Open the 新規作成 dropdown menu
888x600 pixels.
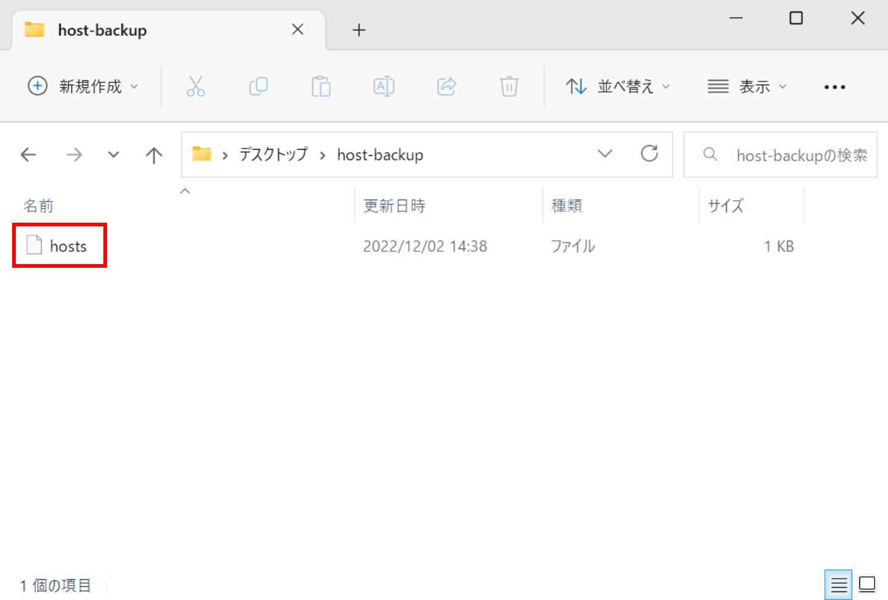click(83, 86)
